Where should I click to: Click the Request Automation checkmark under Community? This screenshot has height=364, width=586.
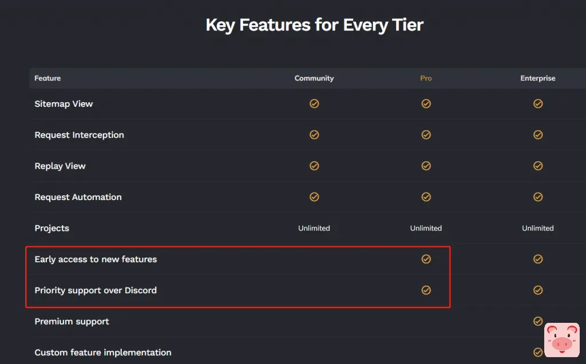(314, 197)
